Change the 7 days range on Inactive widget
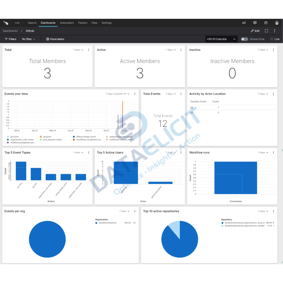The width and height of the screenshot is (283, 283). (263, 50)
